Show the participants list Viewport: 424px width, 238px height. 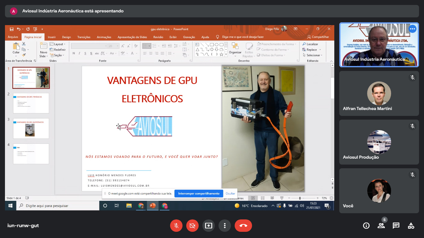381,226
